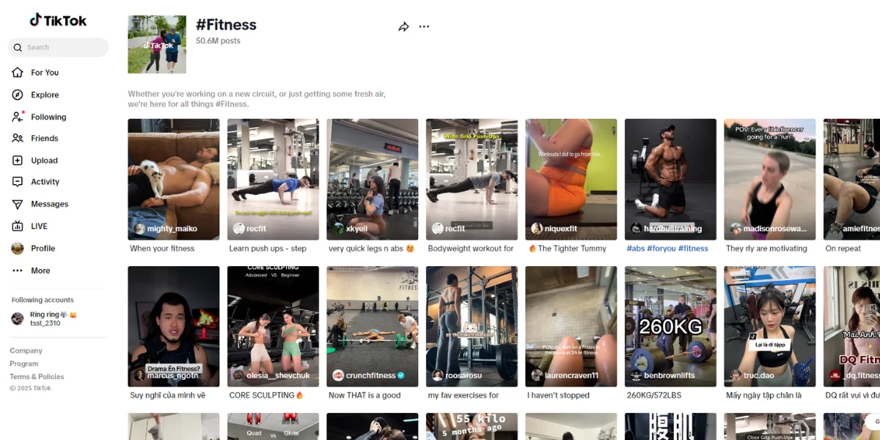Screen dimensions: 880x440
Task: Click the Friends people icon
Action: coord(18,138)
